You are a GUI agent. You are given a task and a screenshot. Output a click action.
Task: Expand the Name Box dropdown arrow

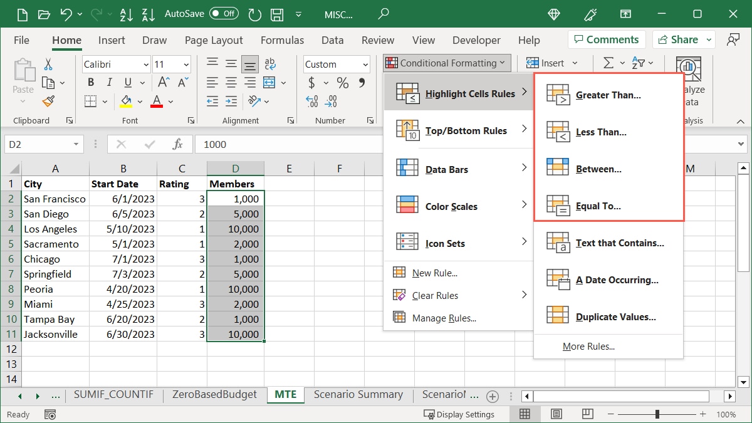click(76, 145)
